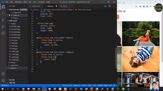Click the .filter-item li.active breadcrumb
Screen dimensions: 163x91
tap(85, 10)
